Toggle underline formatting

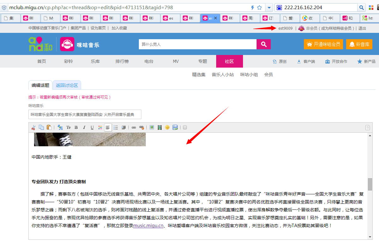tap(92, 127)
